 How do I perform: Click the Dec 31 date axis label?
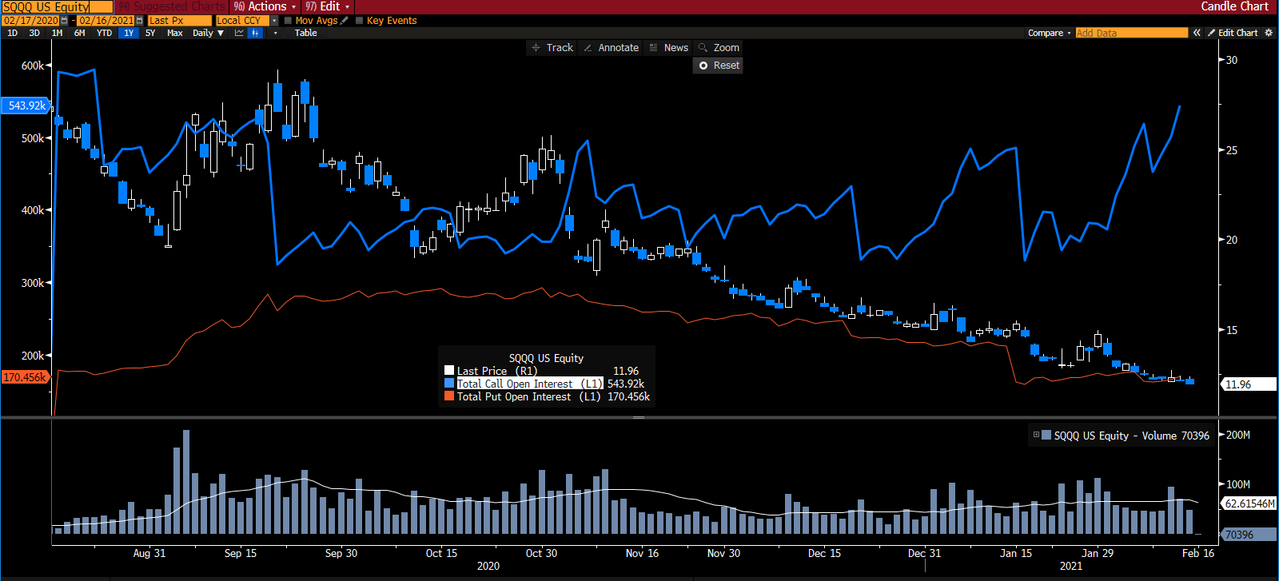pos(925,553)
